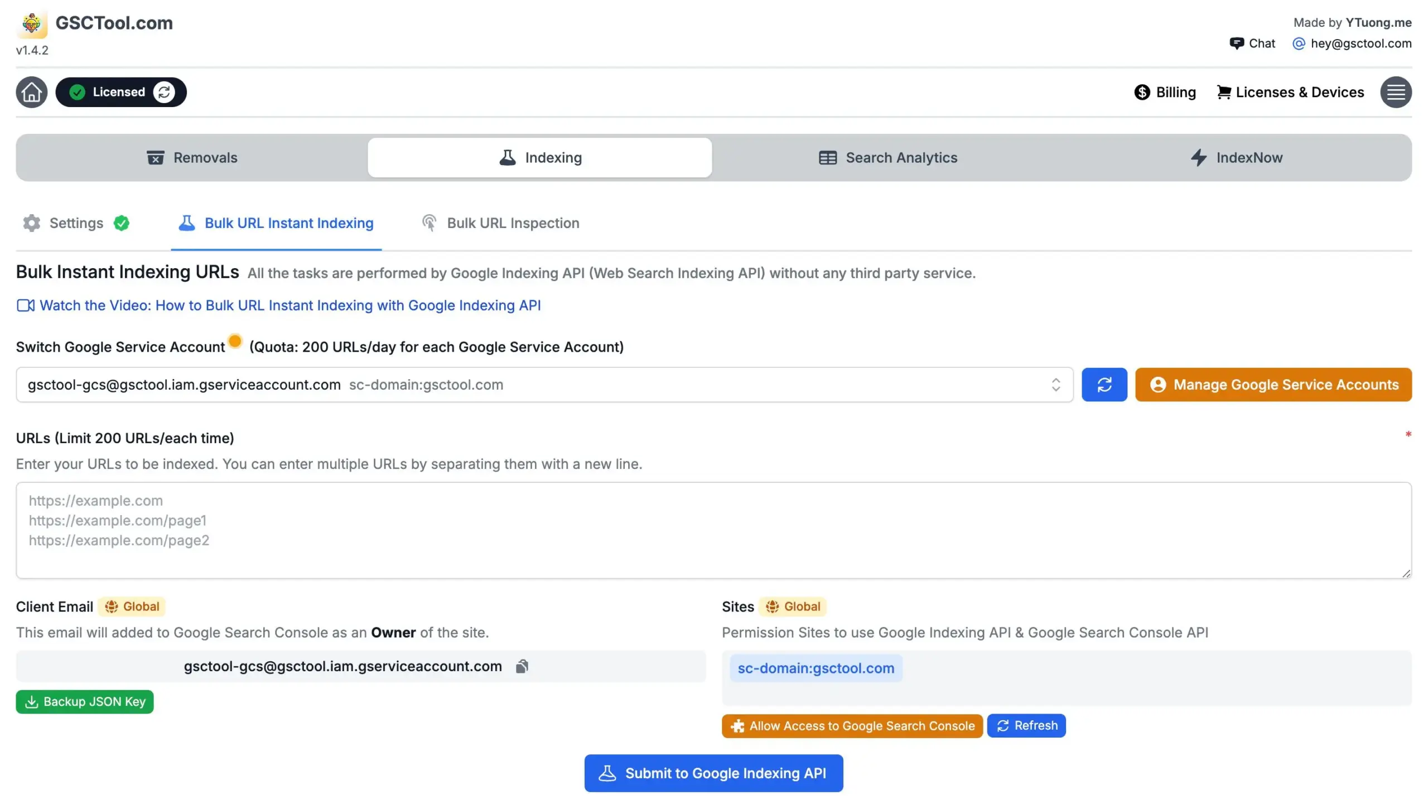Image resolution: width=1428 pixels, height=805 pixels.
Task: Click Submit to Google Indexing API button
Action: [713, 773]
